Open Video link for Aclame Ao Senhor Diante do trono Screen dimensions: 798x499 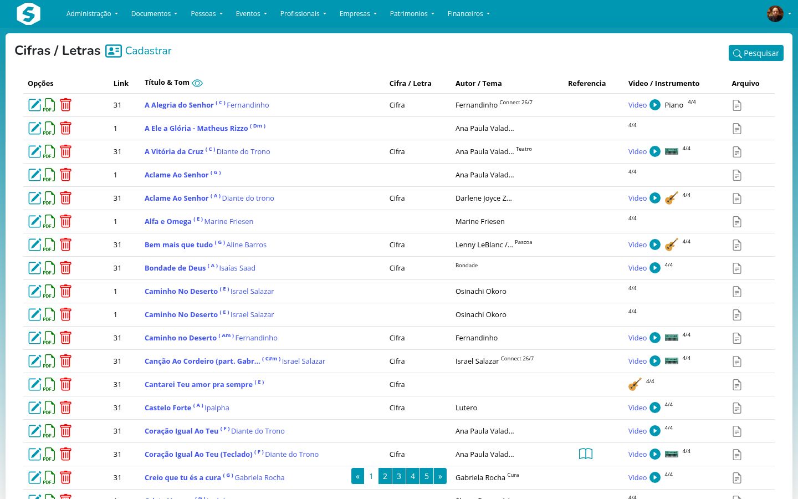pos(637,198)
